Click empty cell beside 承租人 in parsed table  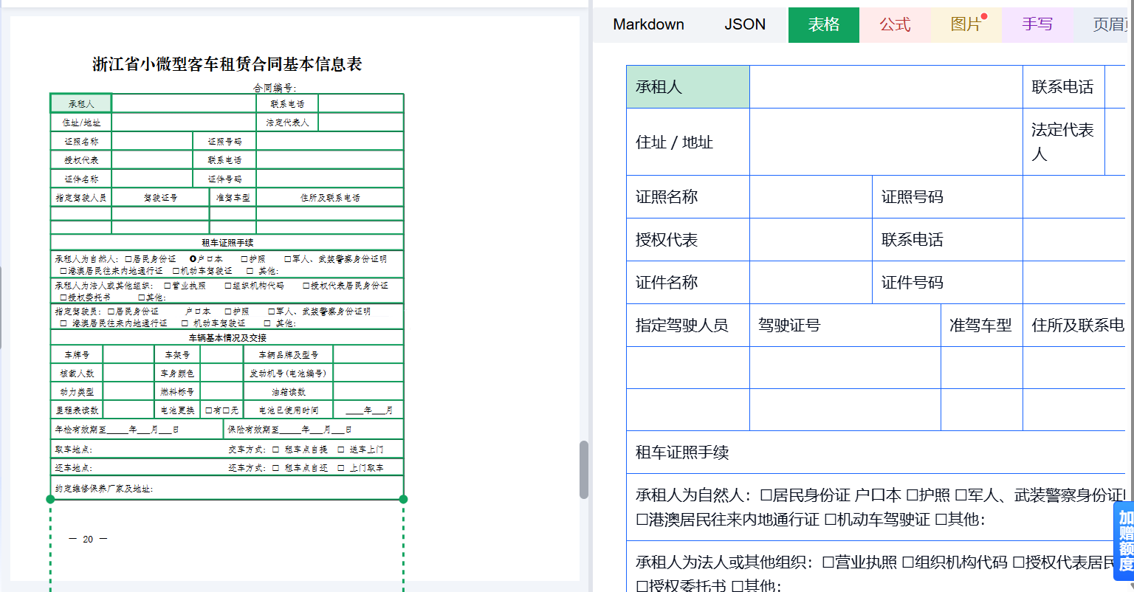[886, 87]
